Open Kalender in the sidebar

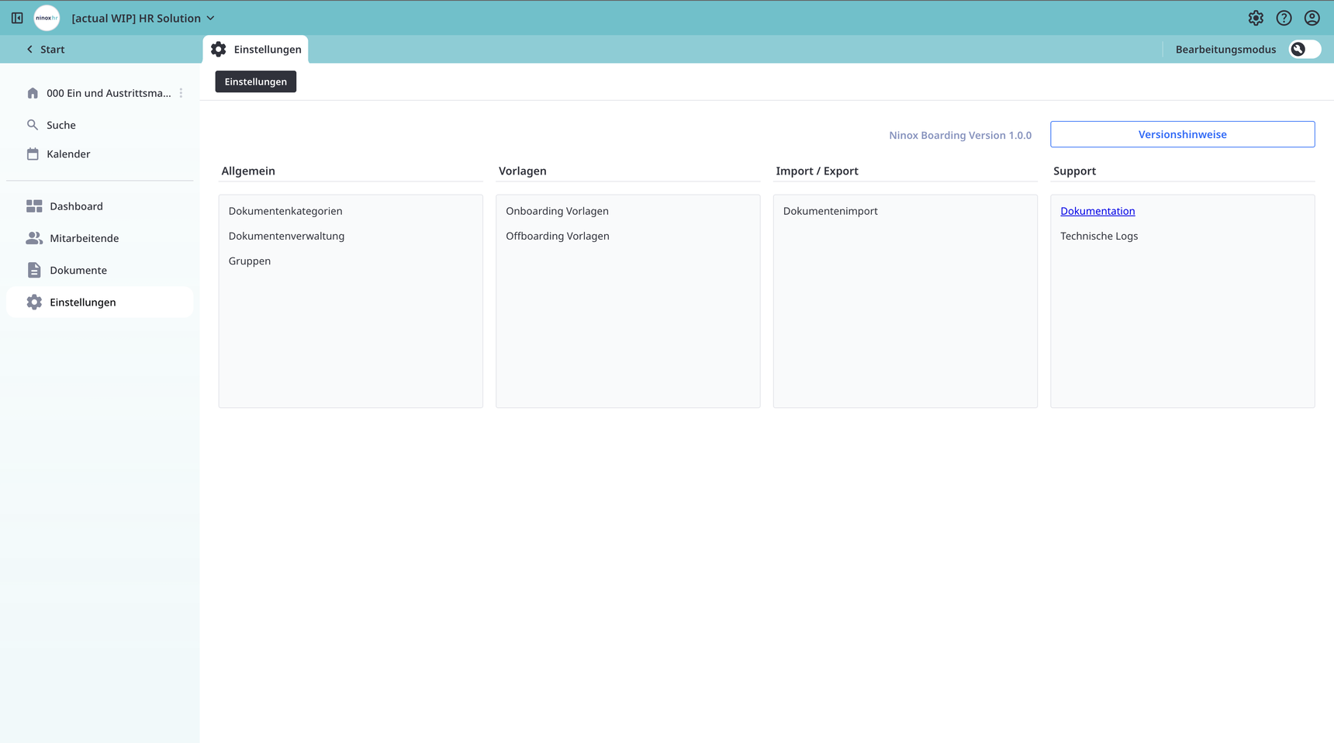[x=68, y=154]
